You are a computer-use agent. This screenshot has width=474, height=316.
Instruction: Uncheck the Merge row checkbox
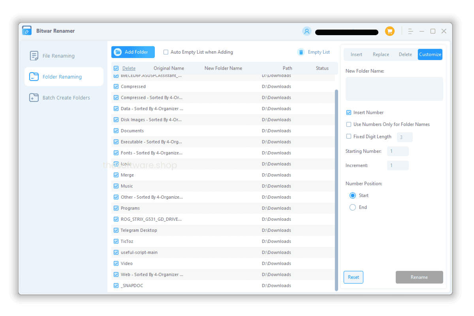(x=116, y=175)
